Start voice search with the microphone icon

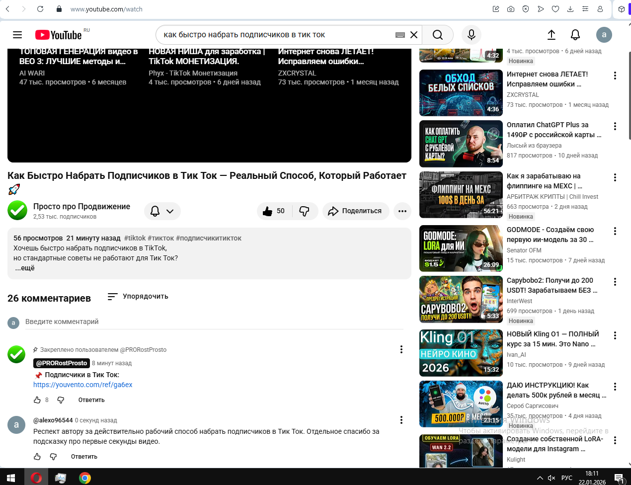pyautogui.click(x=471, y=35)
